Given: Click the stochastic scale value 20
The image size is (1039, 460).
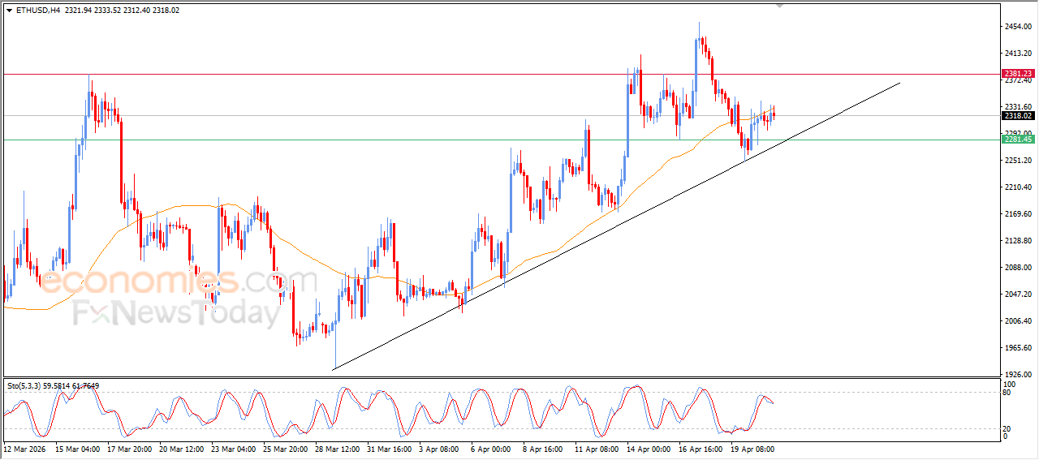Looking at the screenshot, I should click(x=1007, y=428).
